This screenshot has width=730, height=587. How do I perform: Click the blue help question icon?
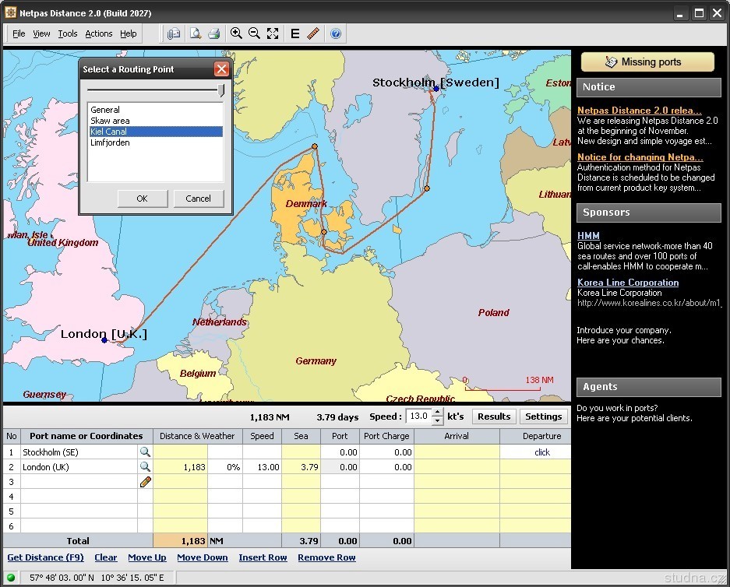[336, 33]
